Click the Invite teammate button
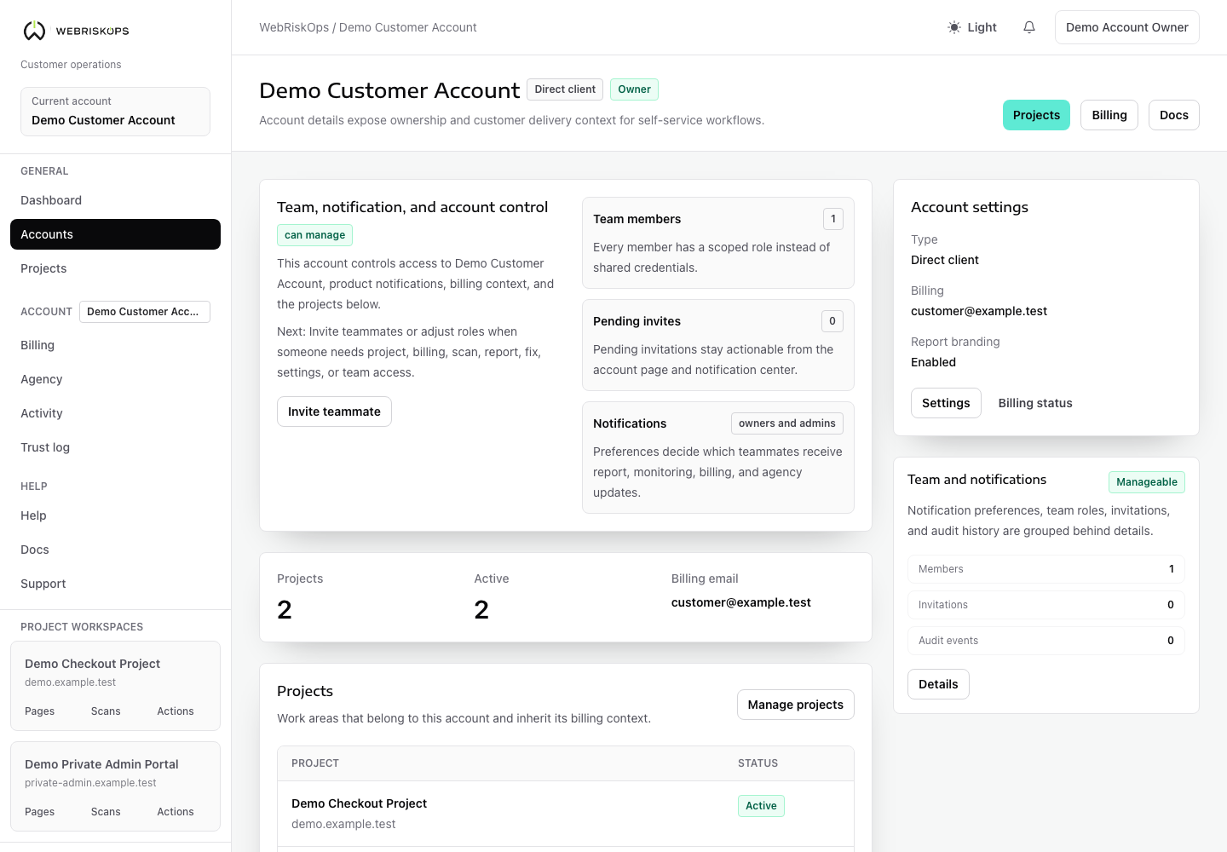This screenshot has height=852, width=1227. (x=334, y=412)
